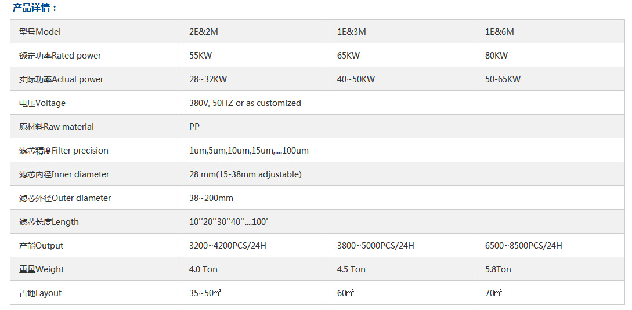Click the 实际功率Actual power label
This screenshot has height=310, width=632.
coord(62,79)
